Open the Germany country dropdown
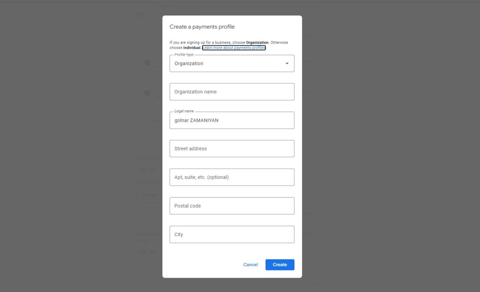 pyautogui.click(x=149, y=195)
